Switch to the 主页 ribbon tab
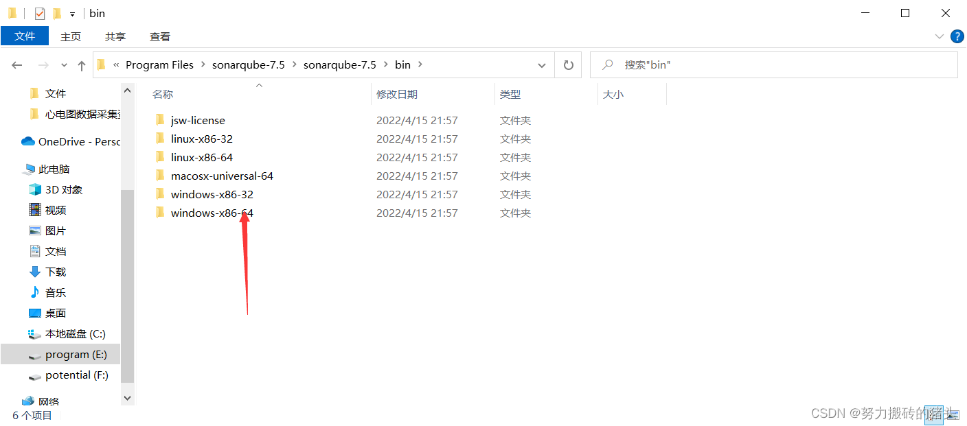967x426 pixels. coord(71,37)
